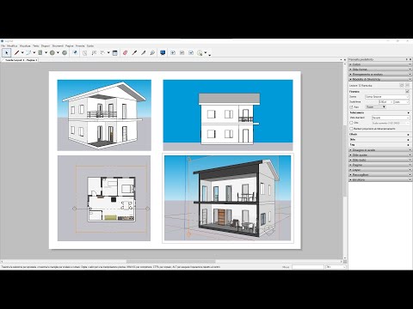
Task: Go to the next page icon
Action: pos(191,52)
